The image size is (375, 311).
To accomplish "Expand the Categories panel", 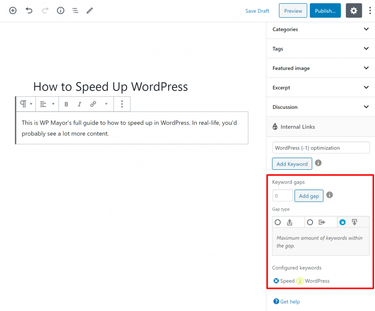I will pyautogui.click(x=321, y=29).
